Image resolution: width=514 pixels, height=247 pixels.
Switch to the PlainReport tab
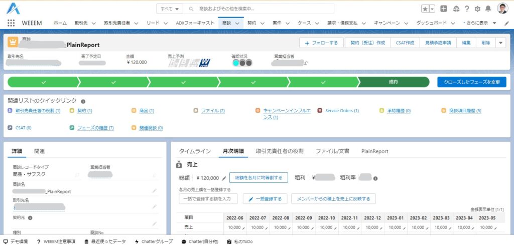374,151
